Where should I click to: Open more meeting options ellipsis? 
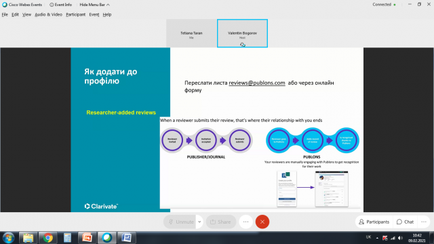[x=245, y=222]
